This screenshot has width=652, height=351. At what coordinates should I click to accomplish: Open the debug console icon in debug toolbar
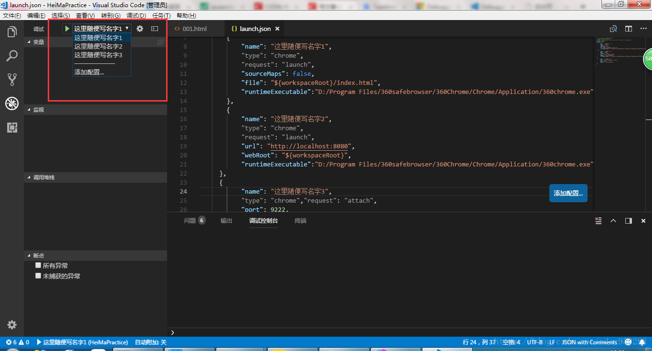pyautogui.click(x=155, y=29)
